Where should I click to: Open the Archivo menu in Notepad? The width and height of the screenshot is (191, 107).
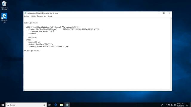[x=27, y=16]
